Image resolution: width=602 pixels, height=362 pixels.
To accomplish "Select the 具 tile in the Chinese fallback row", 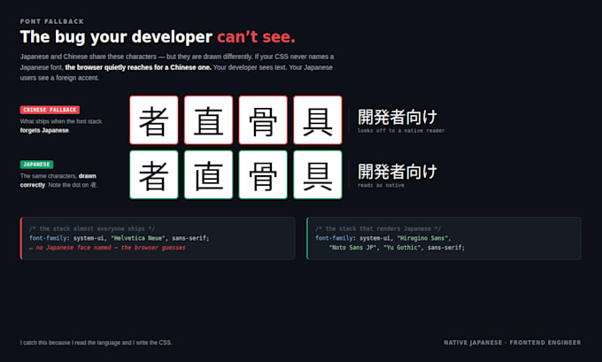I will tap(318, 120).
